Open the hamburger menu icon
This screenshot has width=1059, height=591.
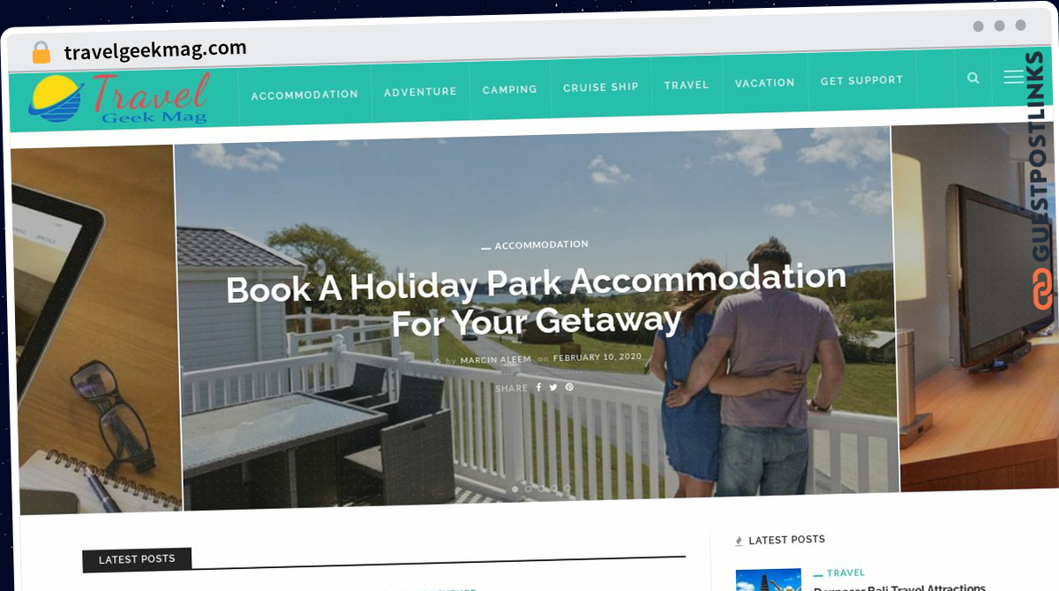(1013, 77)
